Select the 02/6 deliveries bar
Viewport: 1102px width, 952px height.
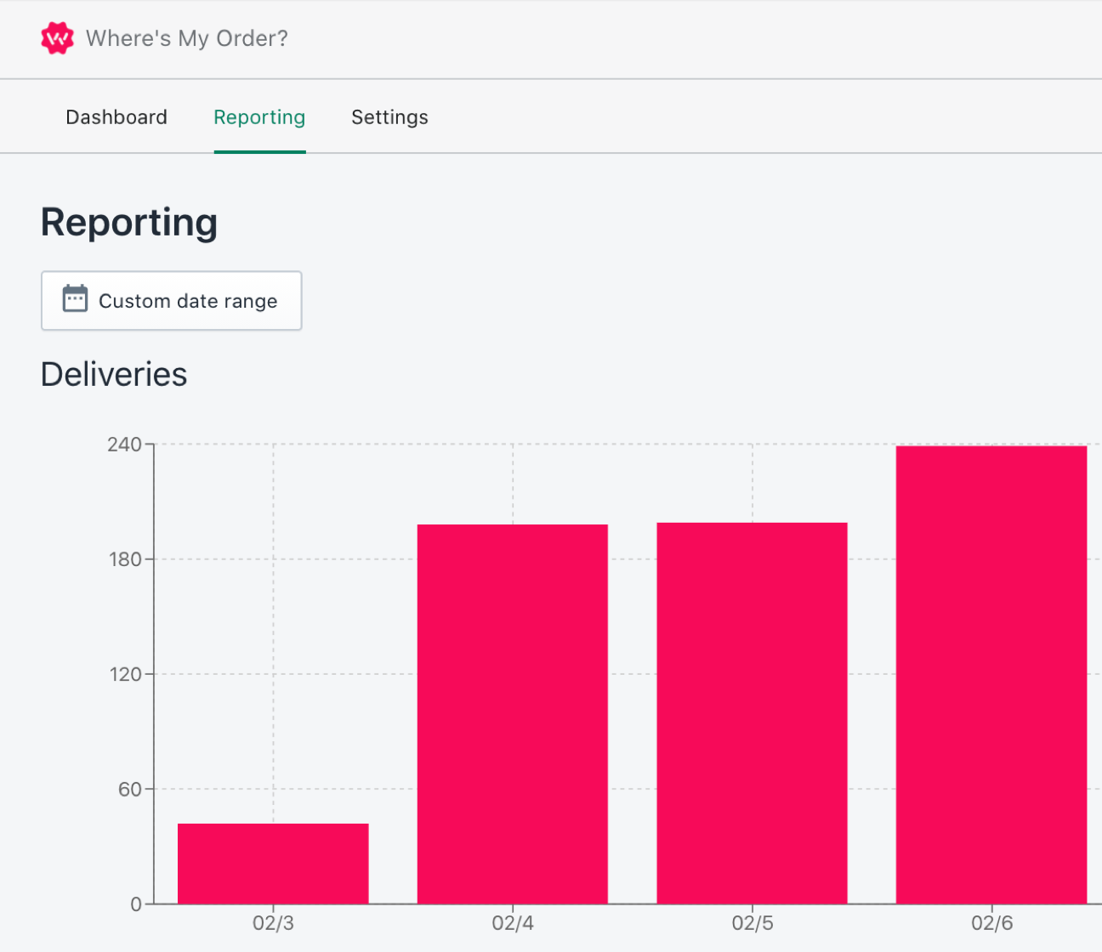pyautogui.click(x=991, y=675)
